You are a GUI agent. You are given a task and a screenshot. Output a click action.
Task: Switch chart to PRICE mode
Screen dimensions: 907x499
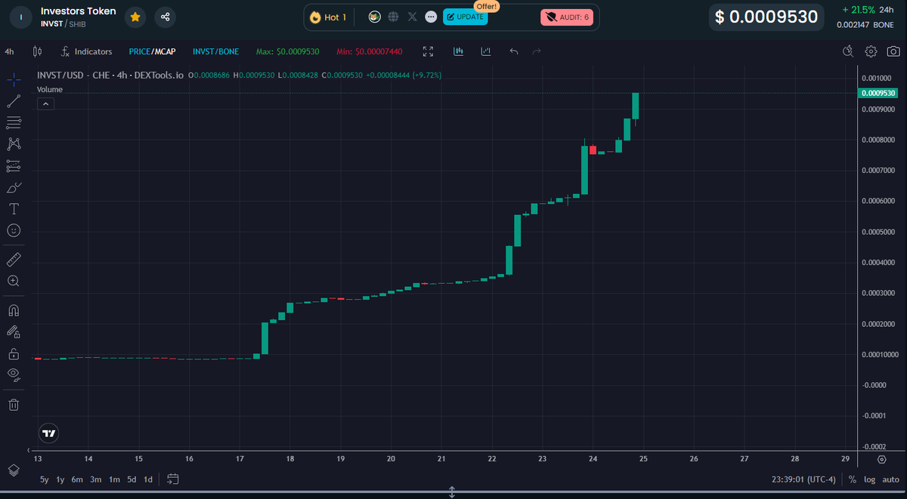tap(140, 52)
